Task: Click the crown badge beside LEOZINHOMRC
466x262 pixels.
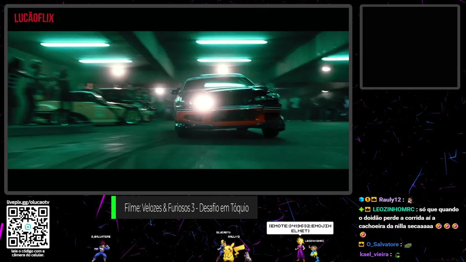Action: [x=368, y=210]
